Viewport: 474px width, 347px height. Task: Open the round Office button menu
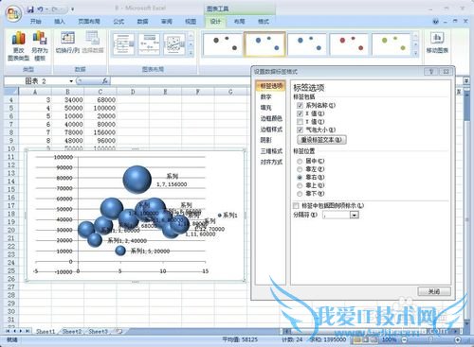click(x=13, y=14)
